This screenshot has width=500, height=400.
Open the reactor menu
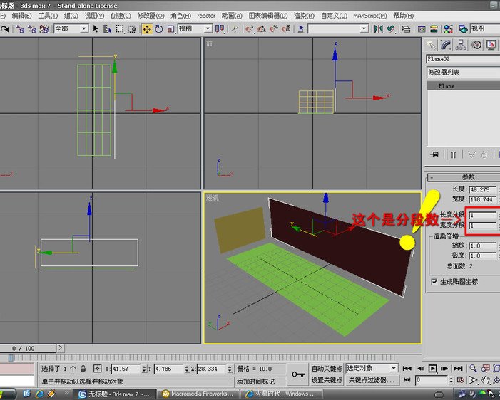[x=206, y=16]
